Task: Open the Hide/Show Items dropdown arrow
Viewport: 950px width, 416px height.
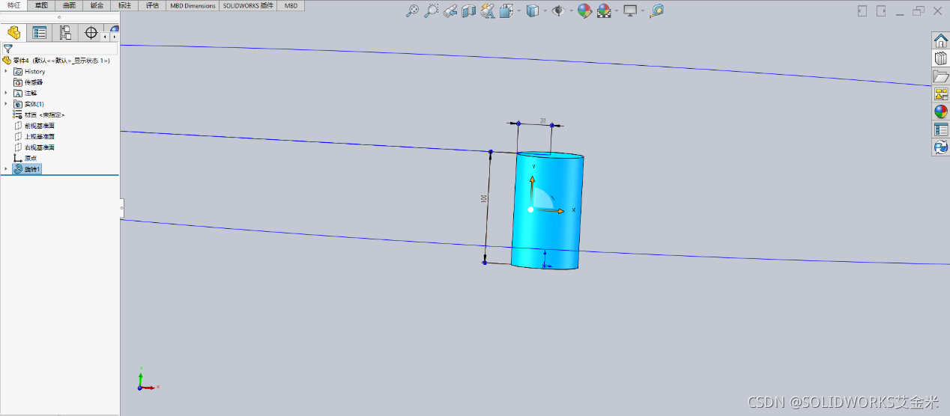Action: tap(570, 11)
